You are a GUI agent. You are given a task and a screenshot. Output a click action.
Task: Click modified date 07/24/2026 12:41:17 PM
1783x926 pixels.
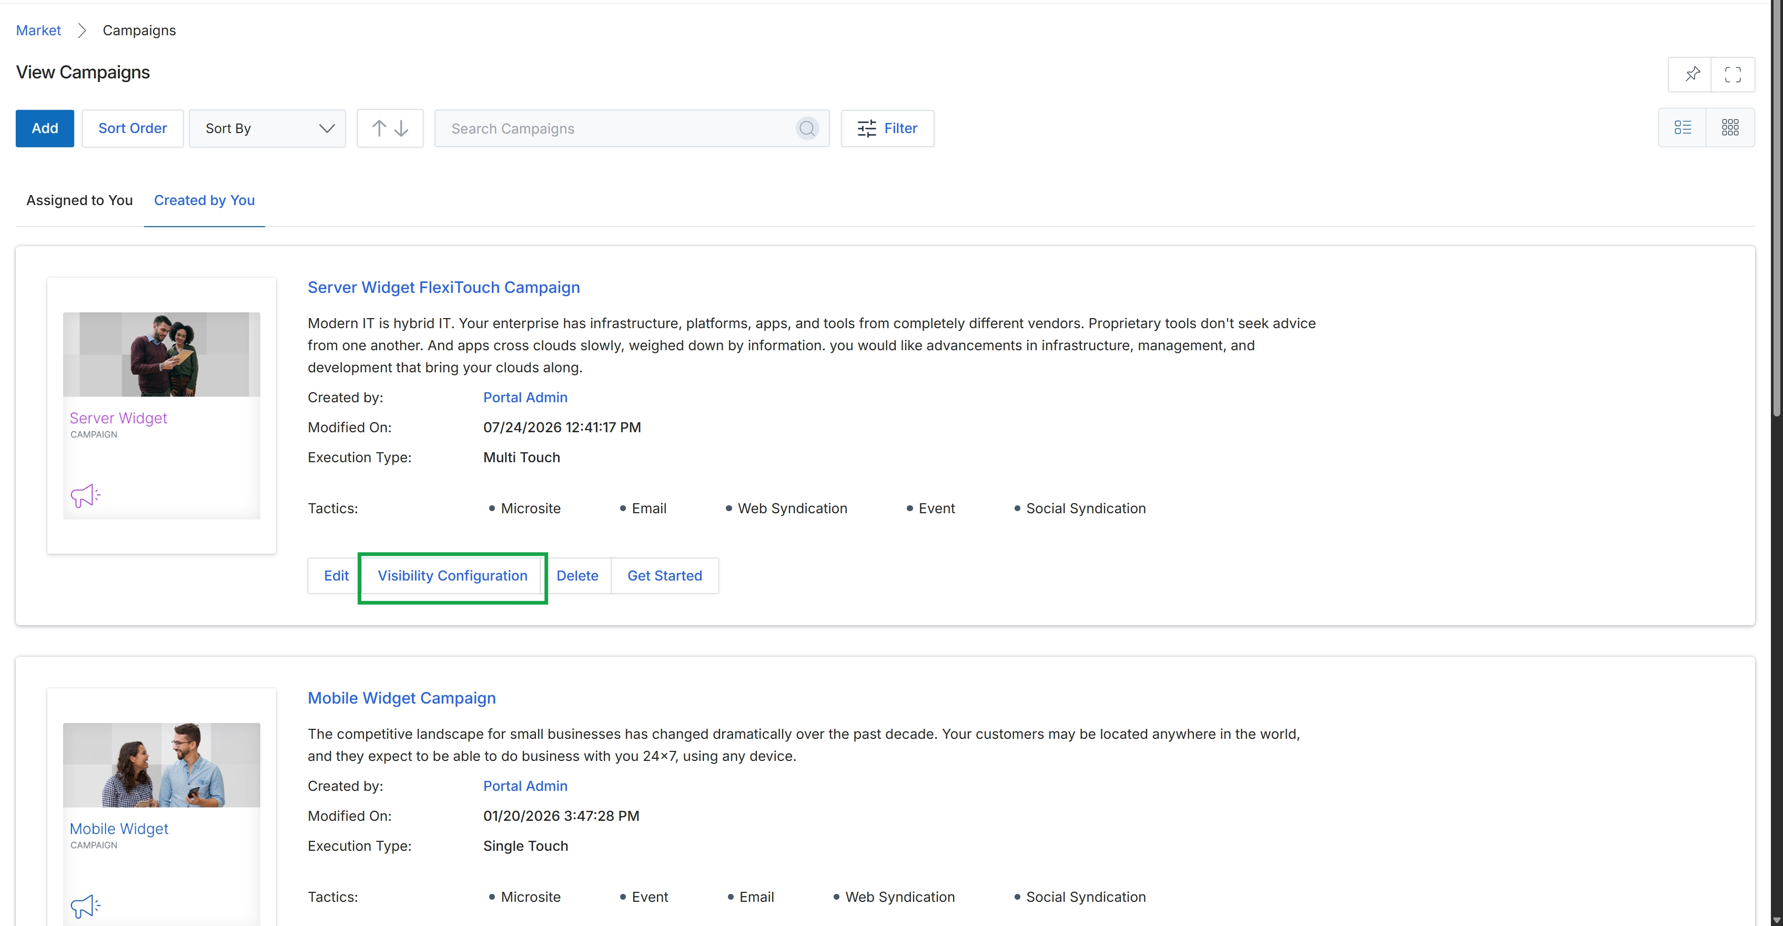click(x=562, y=427)
